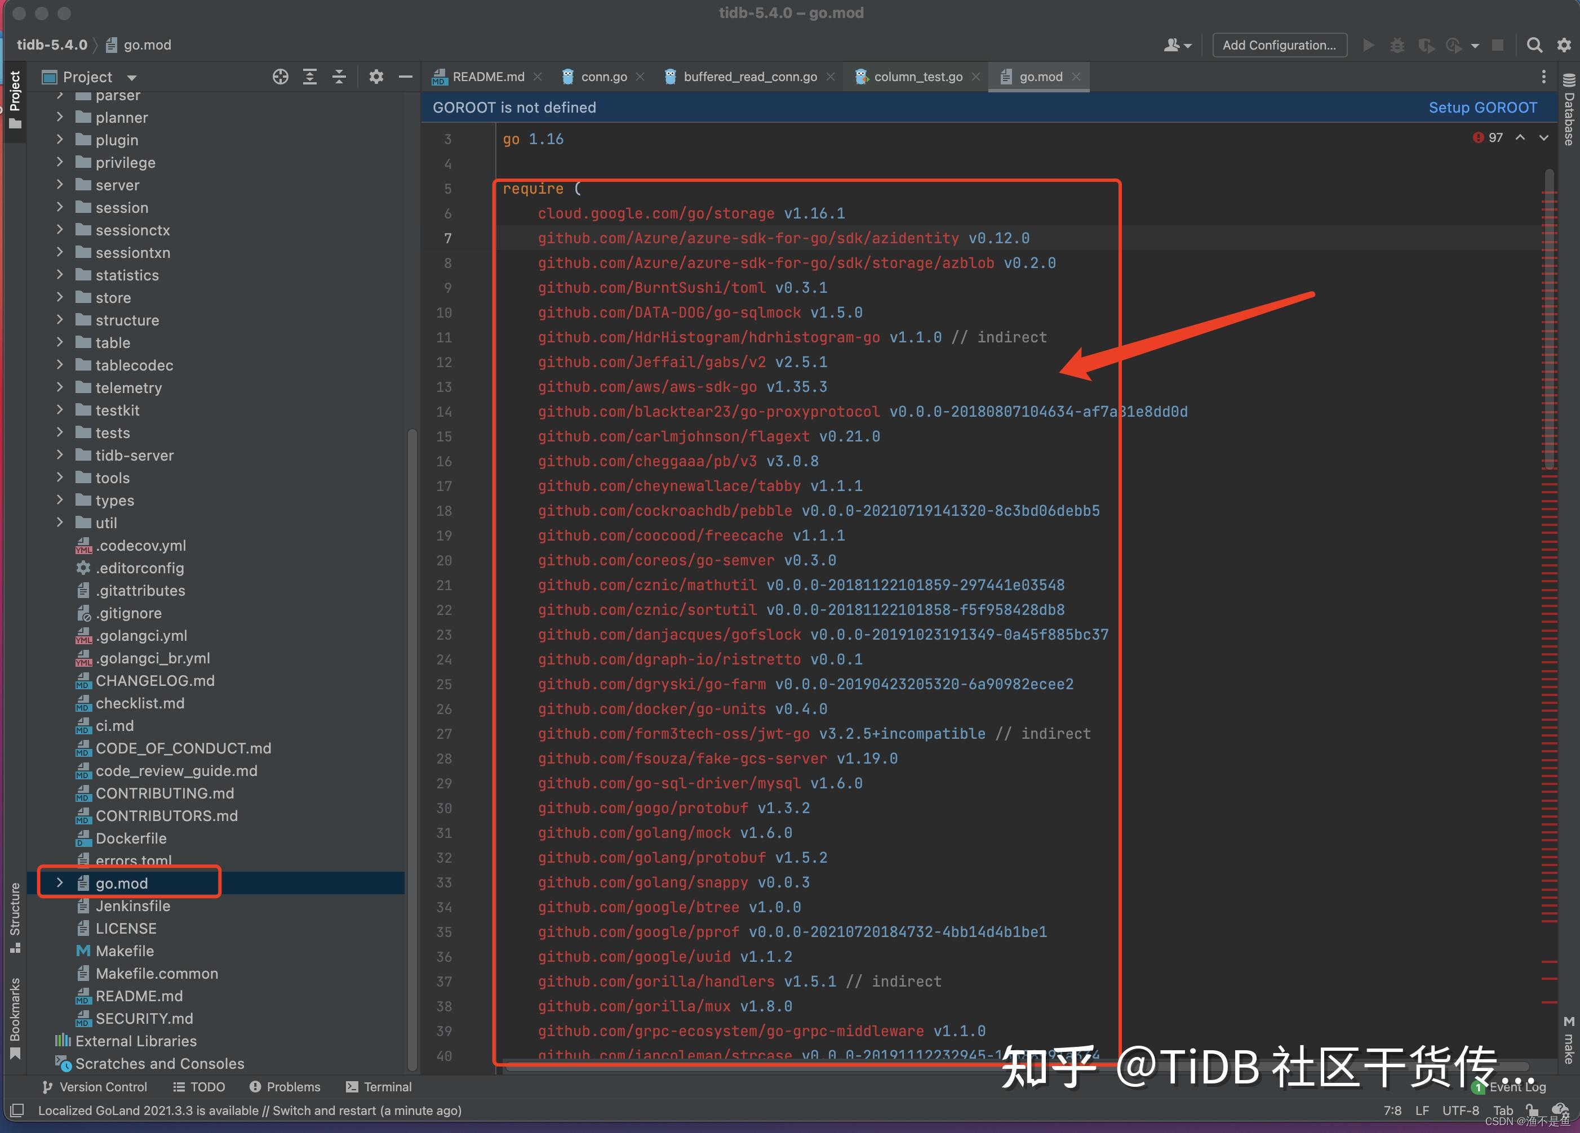Select Scratches and Consoles node

(159, 1063)
